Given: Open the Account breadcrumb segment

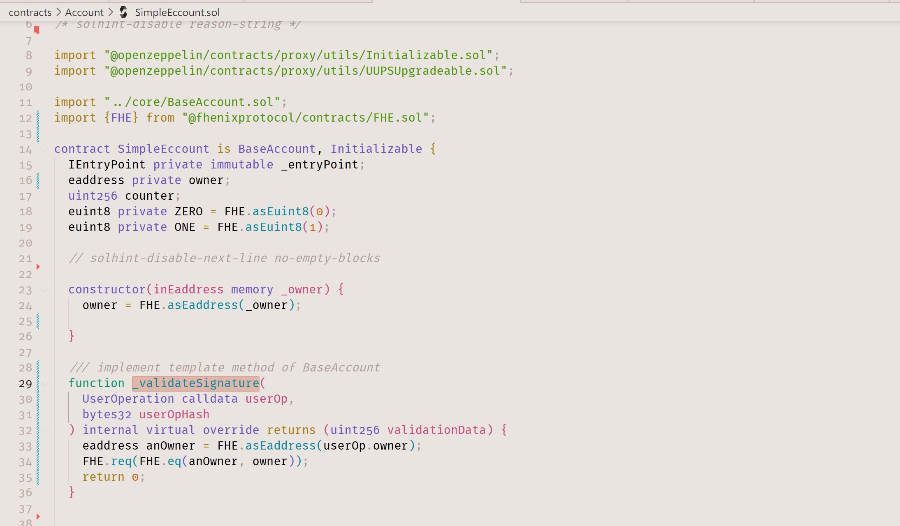Looking at the screenshot, I should 84,12.
